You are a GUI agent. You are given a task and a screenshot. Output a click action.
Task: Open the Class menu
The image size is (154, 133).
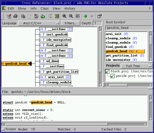tap(45, 8)
